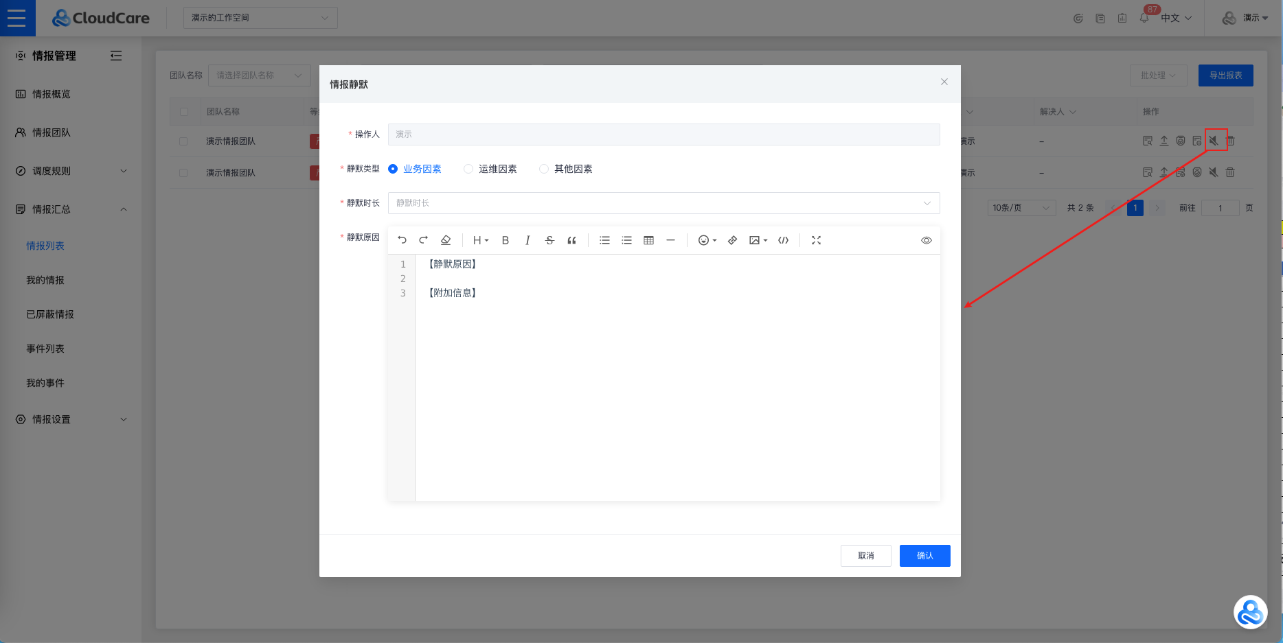Toggle editor fullscreen mode
The height and width of the screenshot is (643, 1283).
point(816,240)
